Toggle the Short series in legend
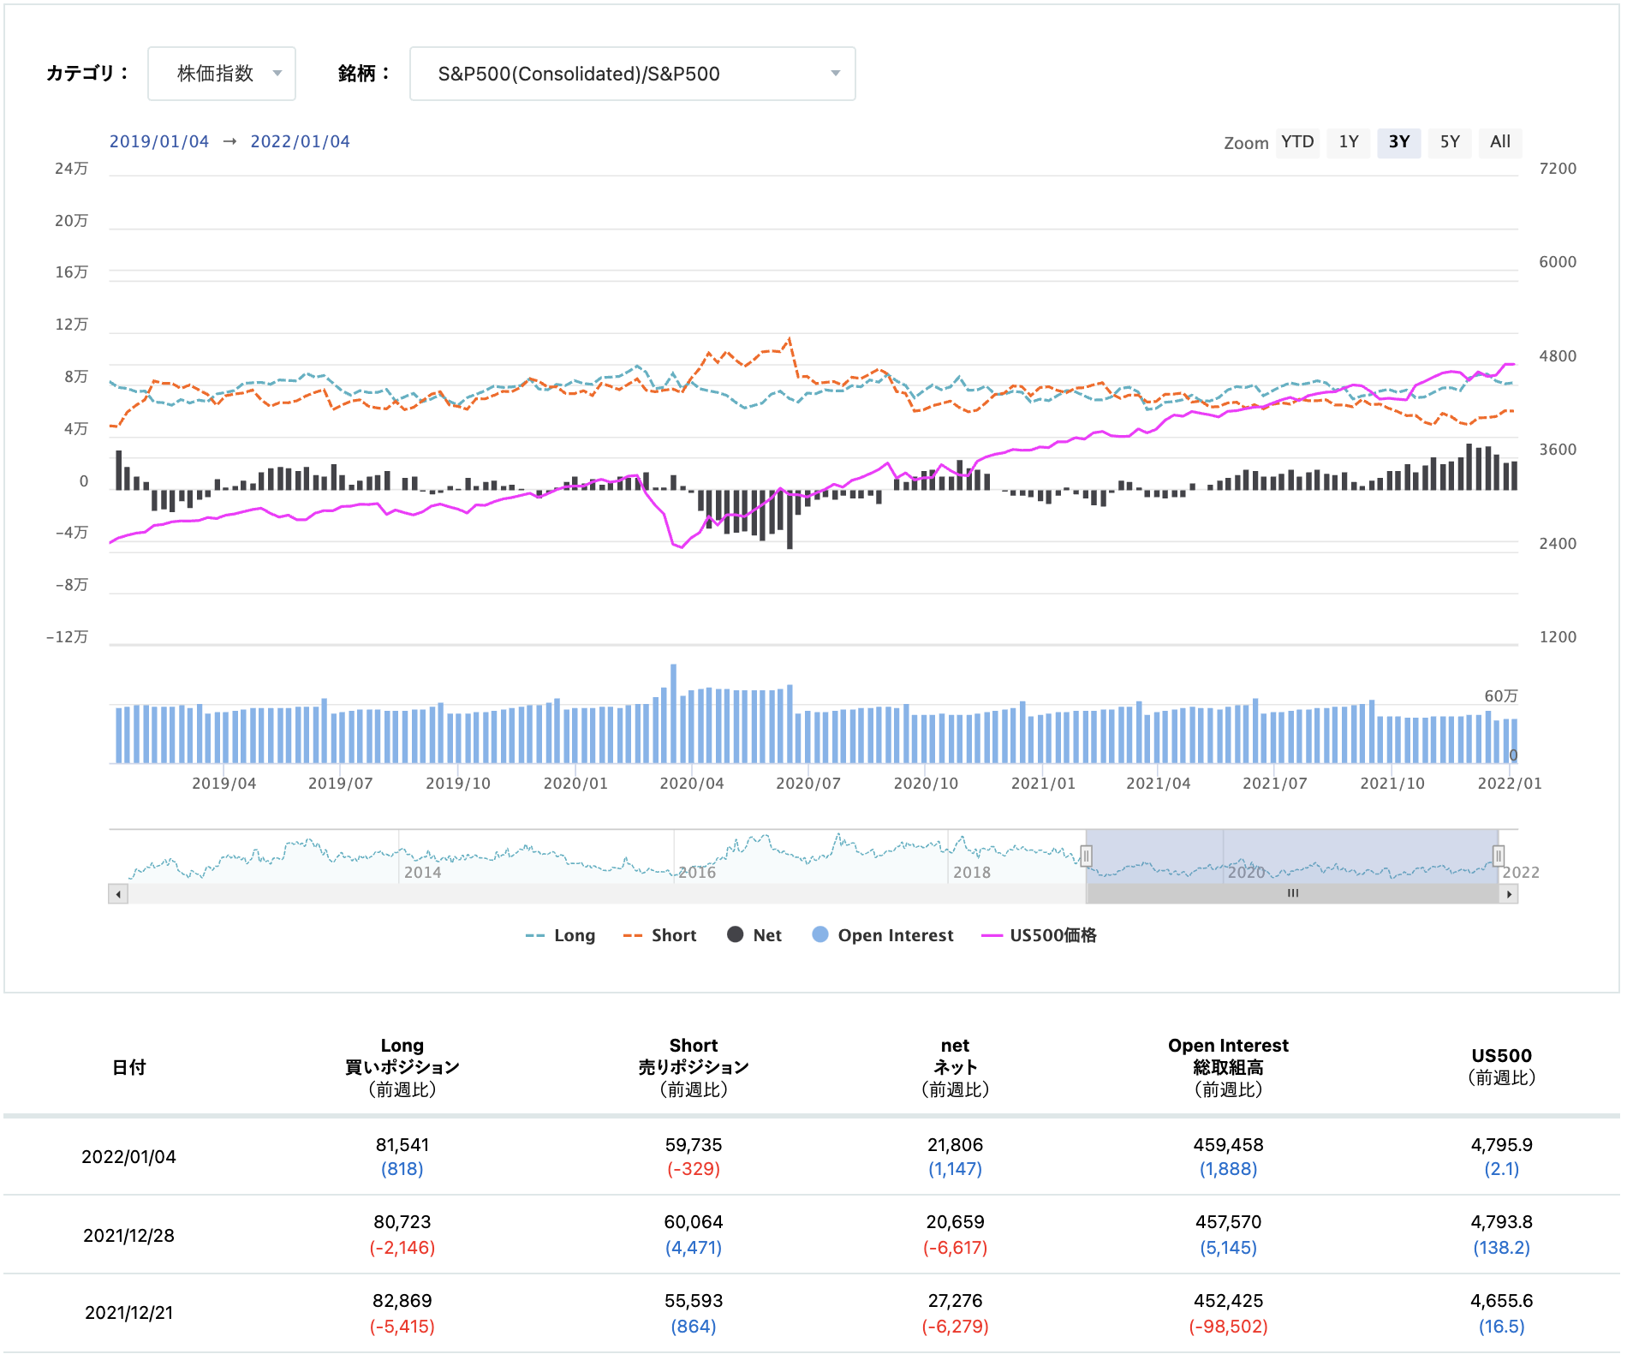 (659, 935)
